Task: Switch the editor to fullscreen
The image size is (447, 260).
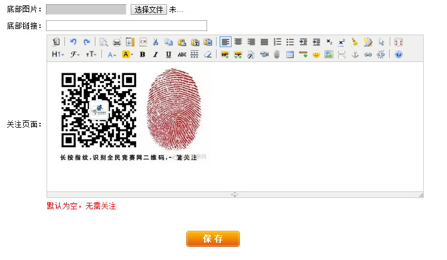Action: tap(399, 42)
